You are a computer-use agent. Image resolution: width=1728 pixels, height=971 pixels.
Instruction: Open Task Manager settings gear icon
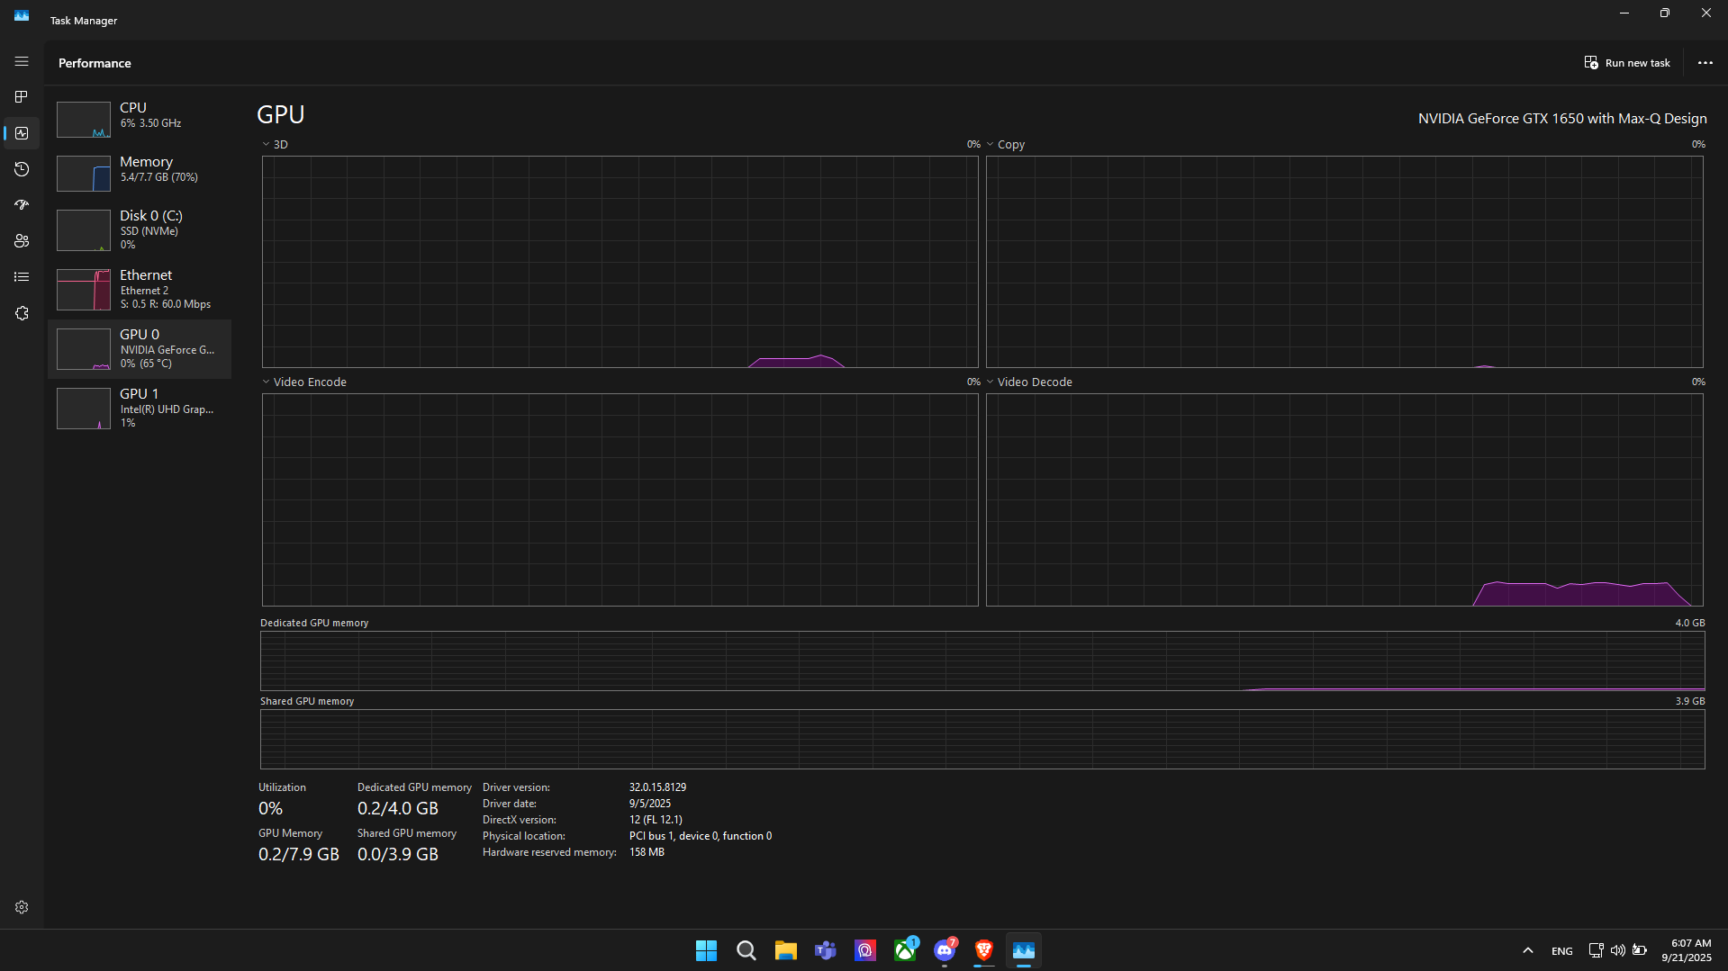(x=22, y=907)
